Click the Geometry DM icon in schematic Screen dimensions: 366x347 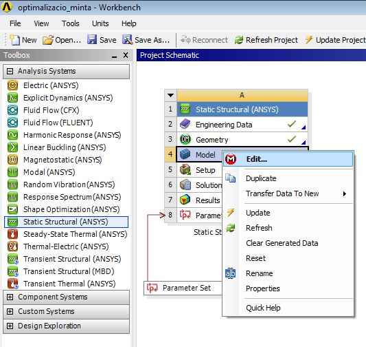point(185,140)
